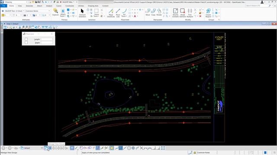
Task: Select the Rotate tool
Action: (159, 12)
